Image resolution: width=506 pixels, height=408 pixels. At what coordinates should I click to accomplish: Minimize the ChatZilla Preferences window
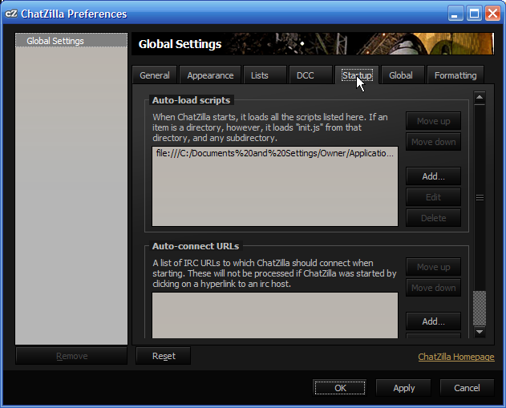[x=455, y=14]
